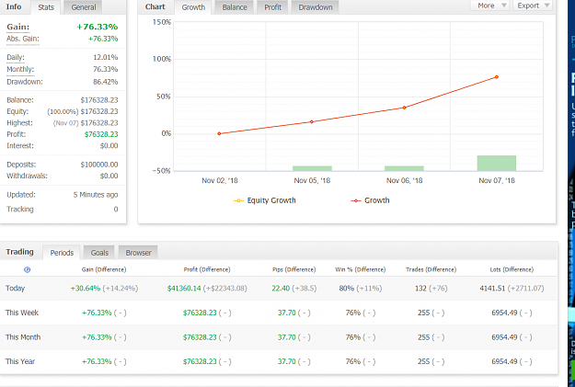The width and height of the screenshot is (575, 387).
Task: Click the Trades (Difference) column header
Action: [x=431, y=269]
